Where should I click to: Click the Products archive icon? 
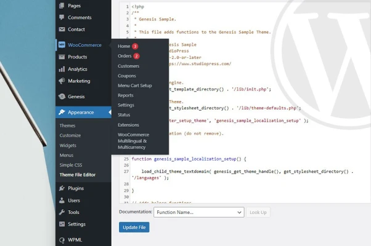pyautogui.click(x=62, y=57)
